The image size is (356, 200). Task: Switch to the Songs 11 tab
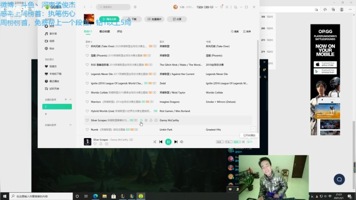(x=88, y=31)
